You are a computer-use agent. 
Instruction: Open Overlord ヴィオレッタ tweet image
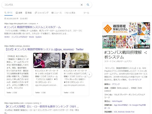pos(75,61)
